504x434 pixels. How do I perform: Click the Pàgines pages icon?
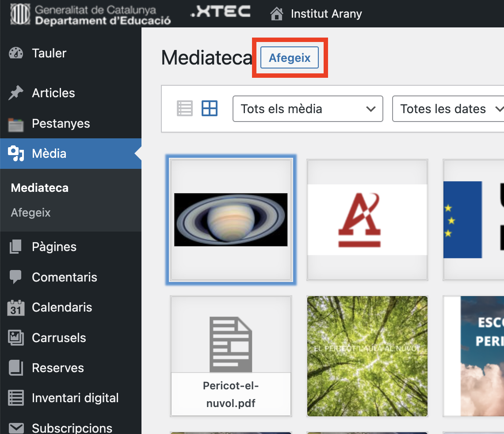pos(16,247)
